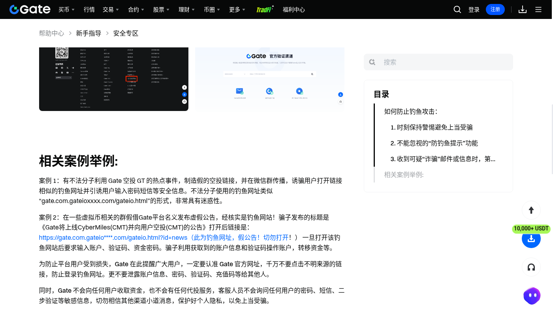553x316 pixels.
Task: Expand the 买币 dropdown menu
Action: coord(66,9)
